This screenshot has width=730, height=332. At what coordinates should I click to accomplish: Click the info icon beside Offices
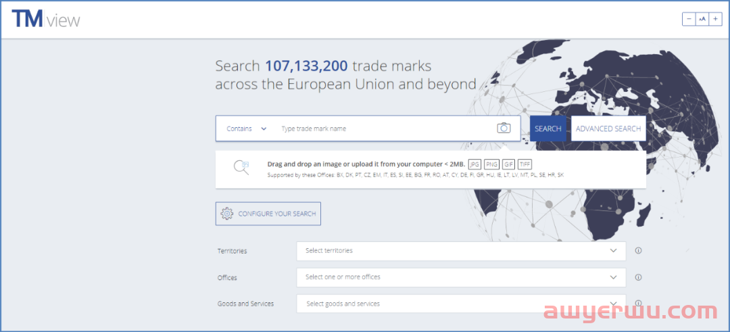point(638,277)
